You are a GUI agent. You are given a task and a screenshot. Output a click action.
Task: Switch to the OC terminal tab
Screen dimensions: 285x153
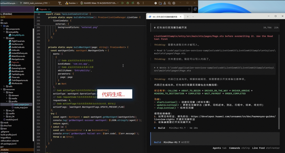pyautogui.click(x=165, y=17)
